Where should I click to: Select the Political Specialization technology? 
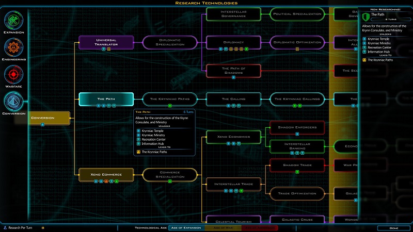coord(297,14)
